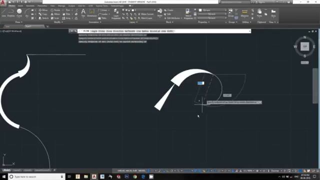Expand the Layers panel

(133, 22)
